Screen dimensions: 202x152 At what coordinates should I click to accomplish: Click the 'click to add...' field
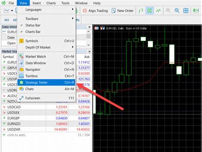pos(17,135)
